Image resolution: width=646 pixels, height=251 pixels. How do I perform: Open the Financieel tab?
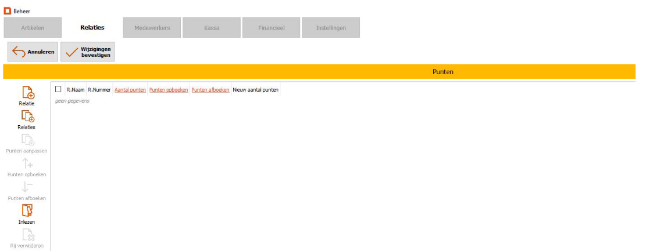272,28
